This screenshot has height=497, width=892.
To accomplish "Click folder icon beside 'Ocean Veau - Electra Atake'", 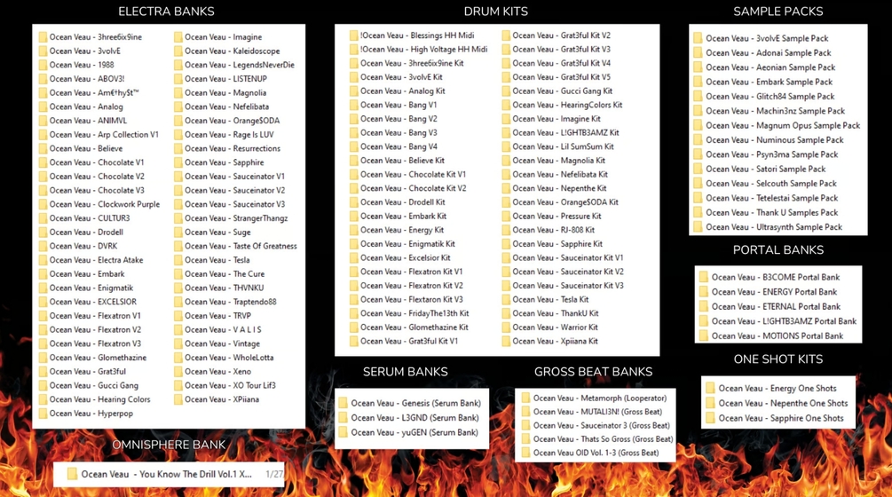I will [43, 260].
